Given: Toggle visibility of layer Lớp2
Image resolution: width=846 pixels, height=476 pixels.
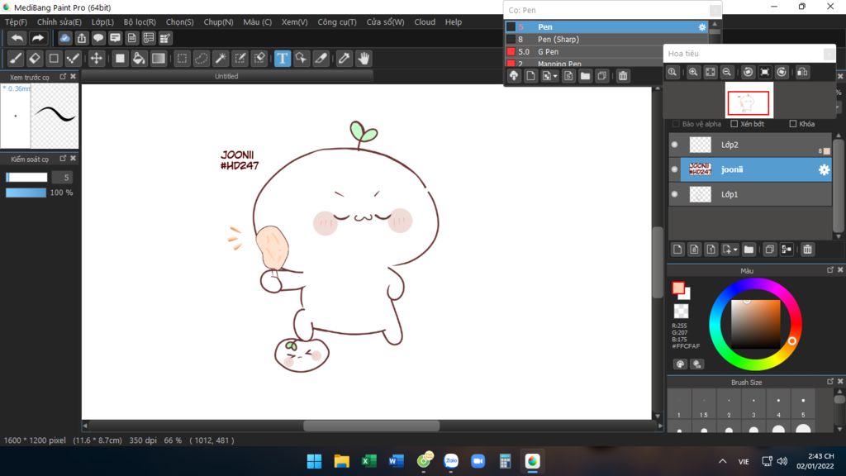Looking at the screenshot, I should click(674, 145).
